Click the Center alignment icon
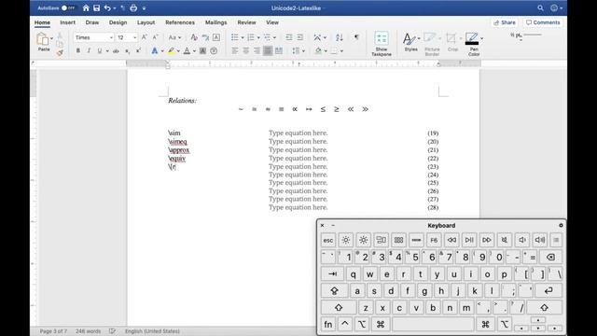This screenshot has height=336, width=597. pos(246,50)
